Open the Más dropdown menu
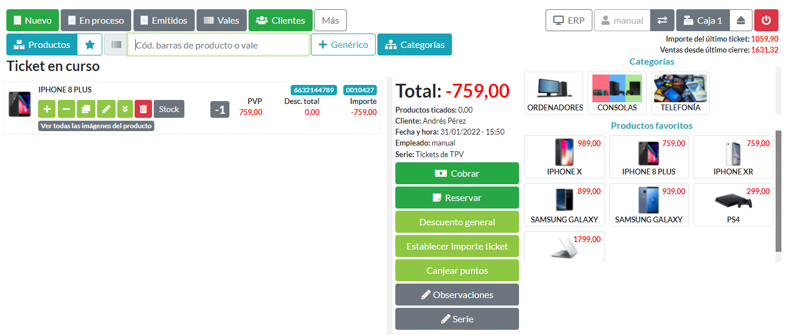 click(x=330, y=20)
